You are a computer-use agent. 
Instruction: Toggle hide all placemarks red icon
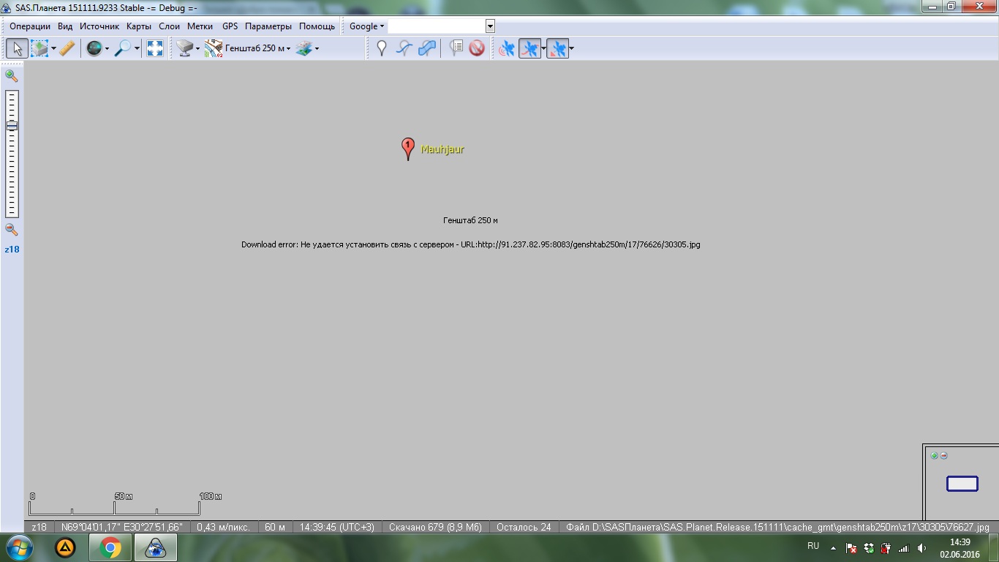[477, 49]
